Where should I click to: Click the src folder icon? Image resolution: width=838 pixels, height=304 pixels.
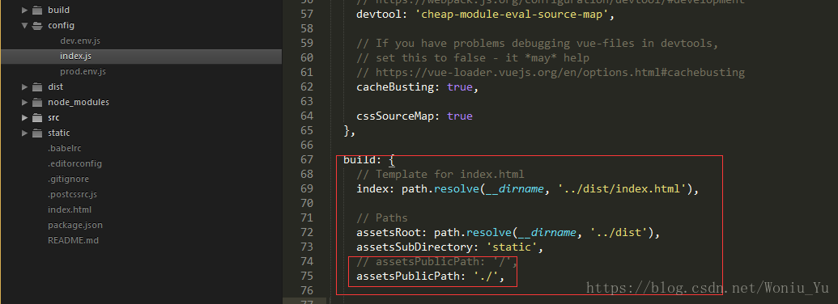click(x=37, y=117)
